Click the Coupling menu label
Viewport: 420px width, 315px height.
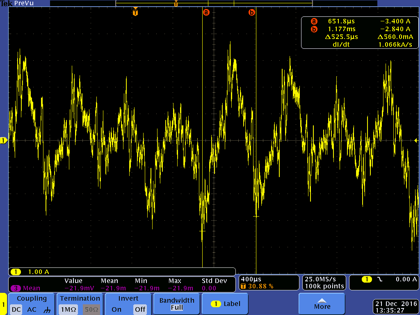pos(32,299)
